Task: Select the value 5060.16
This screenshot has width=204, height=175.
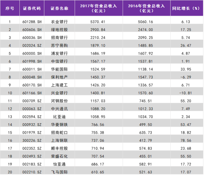Action: click(145, 22)
